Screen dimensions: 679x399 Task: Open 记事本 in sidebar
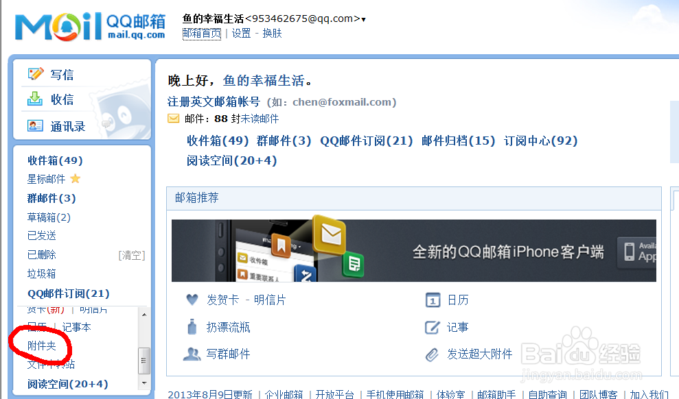click(x=76, y=327)
